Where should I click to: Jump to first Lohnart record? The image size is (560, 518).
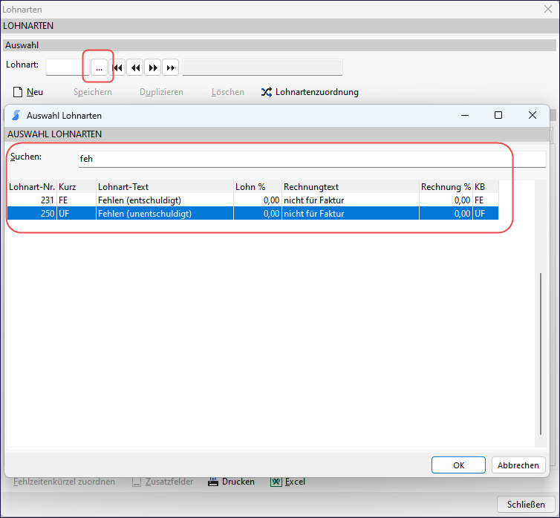(x=117, y=68)
